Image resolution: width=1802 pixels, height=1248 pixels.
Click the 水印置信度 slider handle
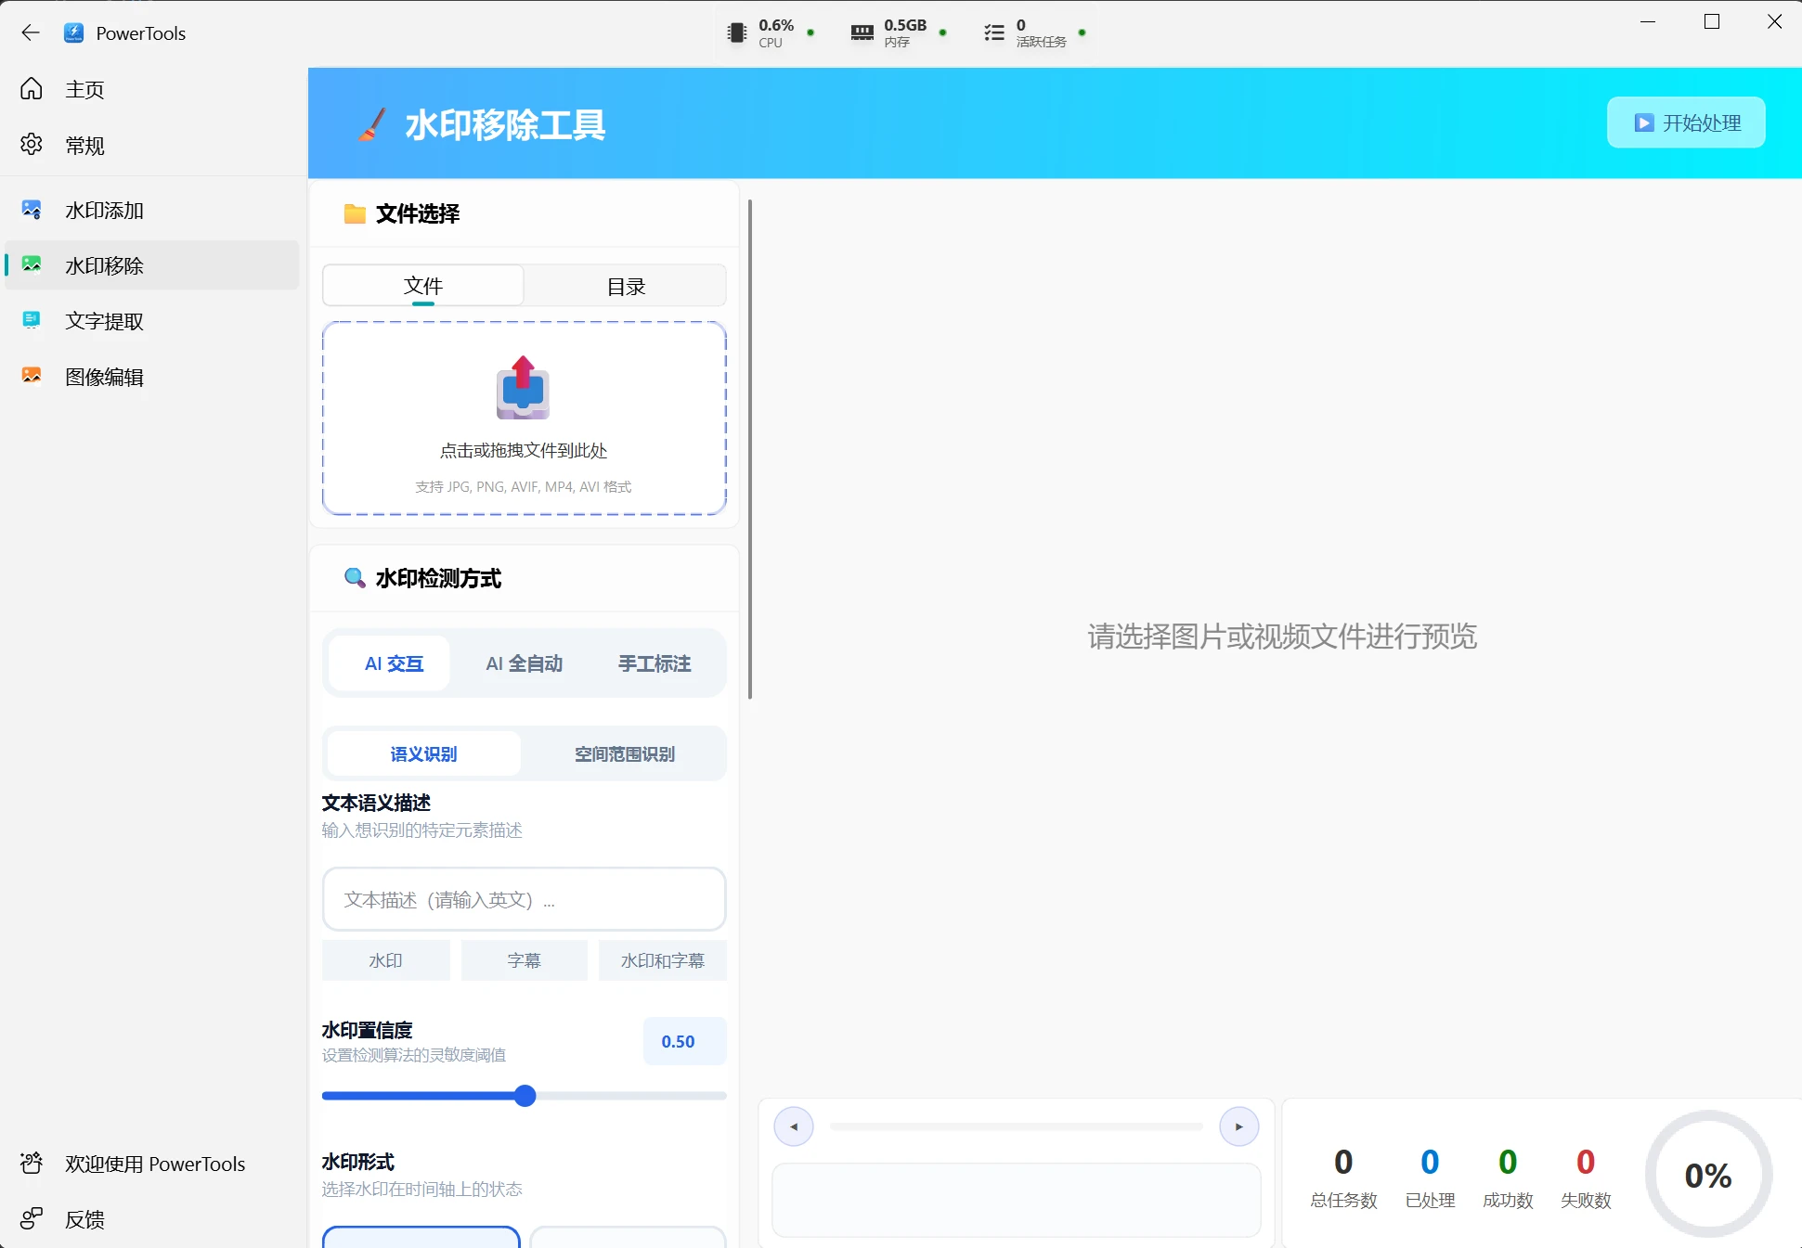pos(525,1096)
